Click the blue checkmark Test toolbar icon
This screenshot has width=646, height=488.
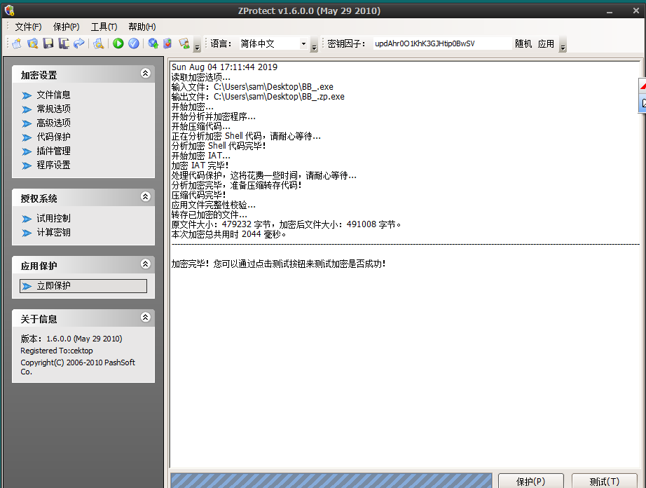point(135,43)
